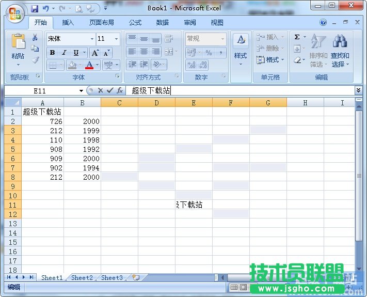Toggle bold formatting

click(x=52, y=53)
